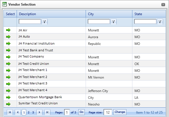Click the Page number input box

click(x=67, y=112)
